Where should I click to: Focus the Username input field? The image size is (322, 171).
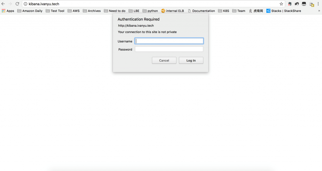(169, 41)
